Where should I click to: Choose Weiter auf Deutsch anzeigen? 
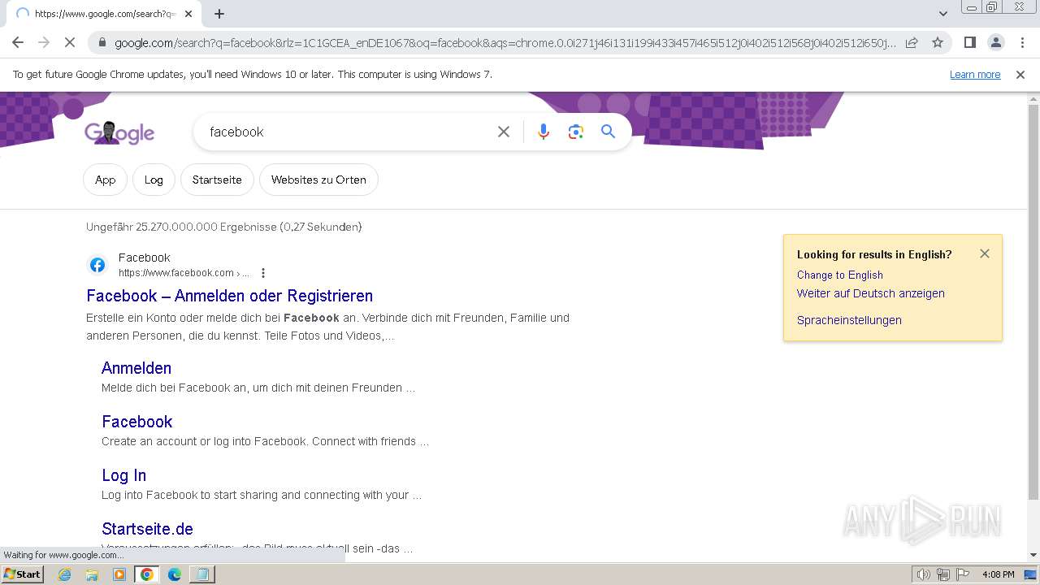pos(871,293)
